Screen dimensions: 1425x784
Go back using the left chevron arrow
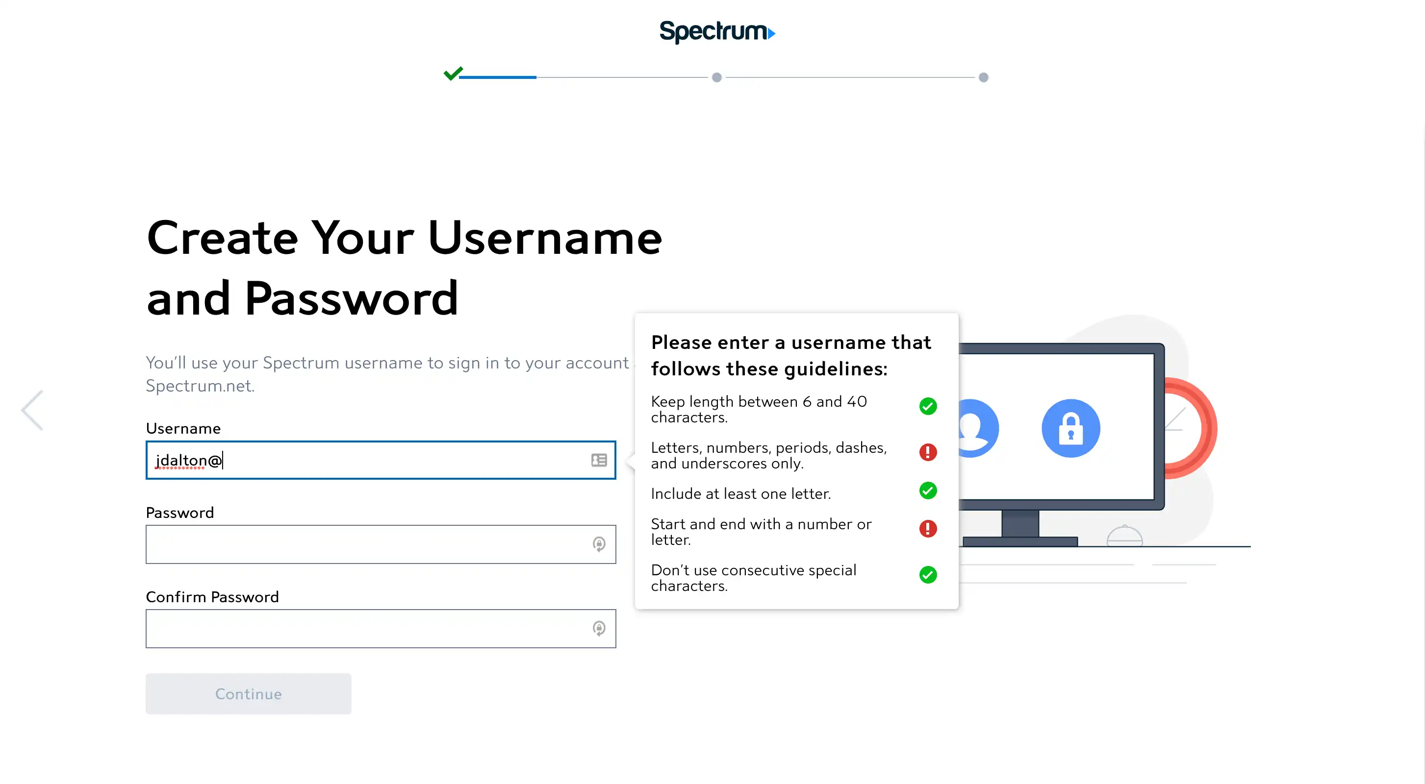pyautogui.click(x=32, y=410)
